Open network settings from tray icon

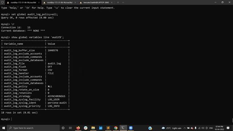click(199, 128)
